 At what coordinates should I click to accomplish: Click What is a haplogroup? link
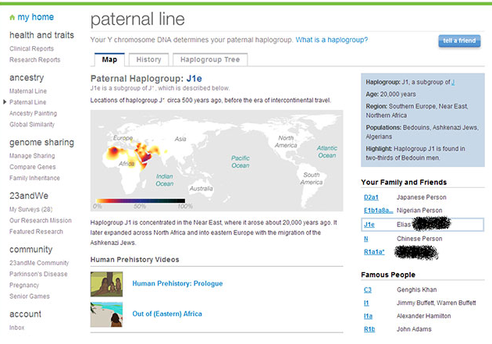pos(332,40)
